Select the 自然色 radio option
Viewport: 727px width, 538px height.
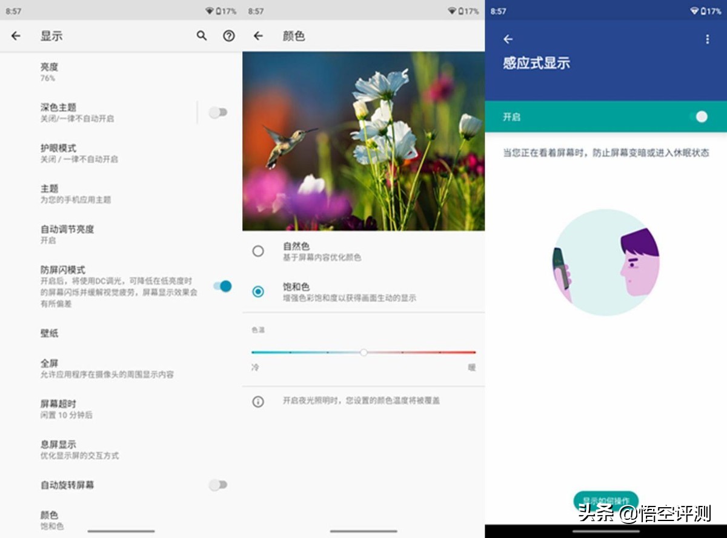(x=258, y=251)
